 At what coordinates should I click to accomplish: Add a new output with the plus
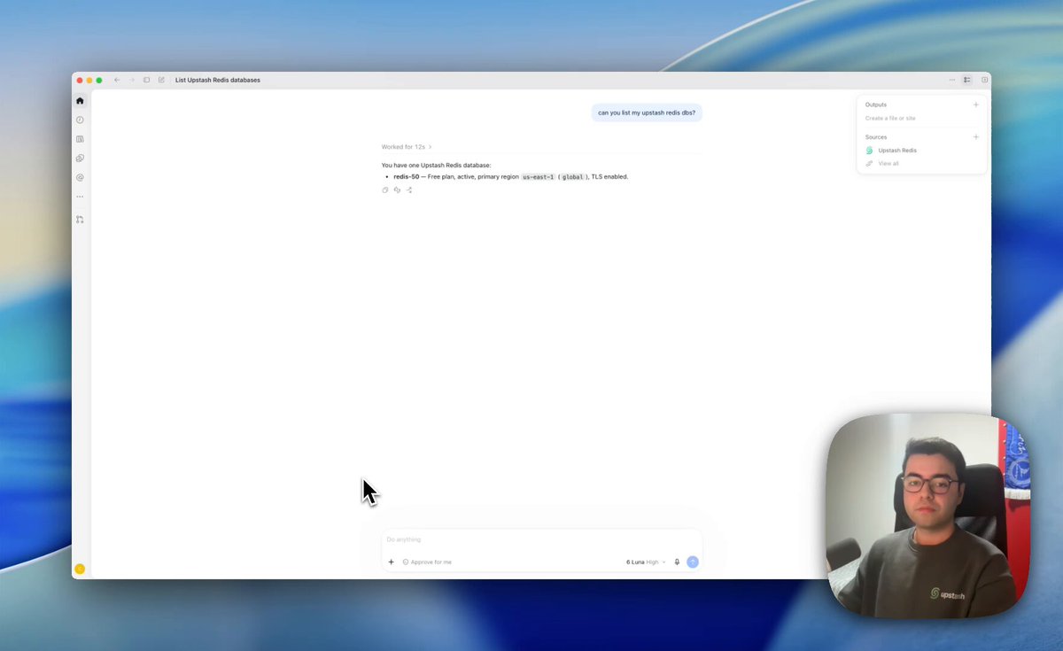[976, 105]
